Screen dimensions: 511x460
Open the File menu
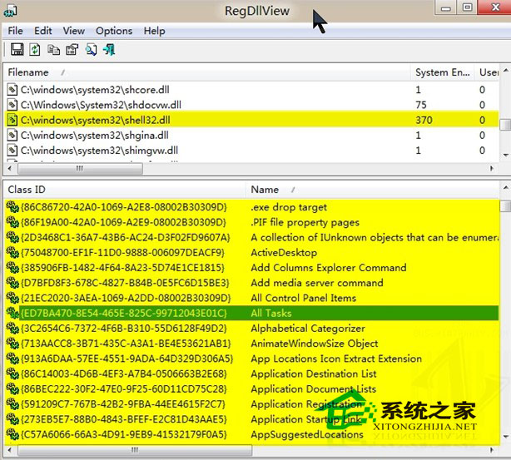tap(16, 31)
